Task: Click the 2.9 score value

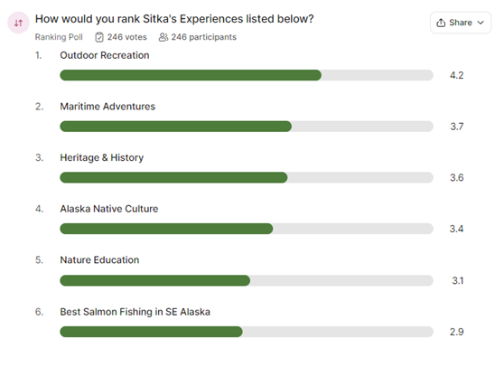Action: tap(456, 332)
